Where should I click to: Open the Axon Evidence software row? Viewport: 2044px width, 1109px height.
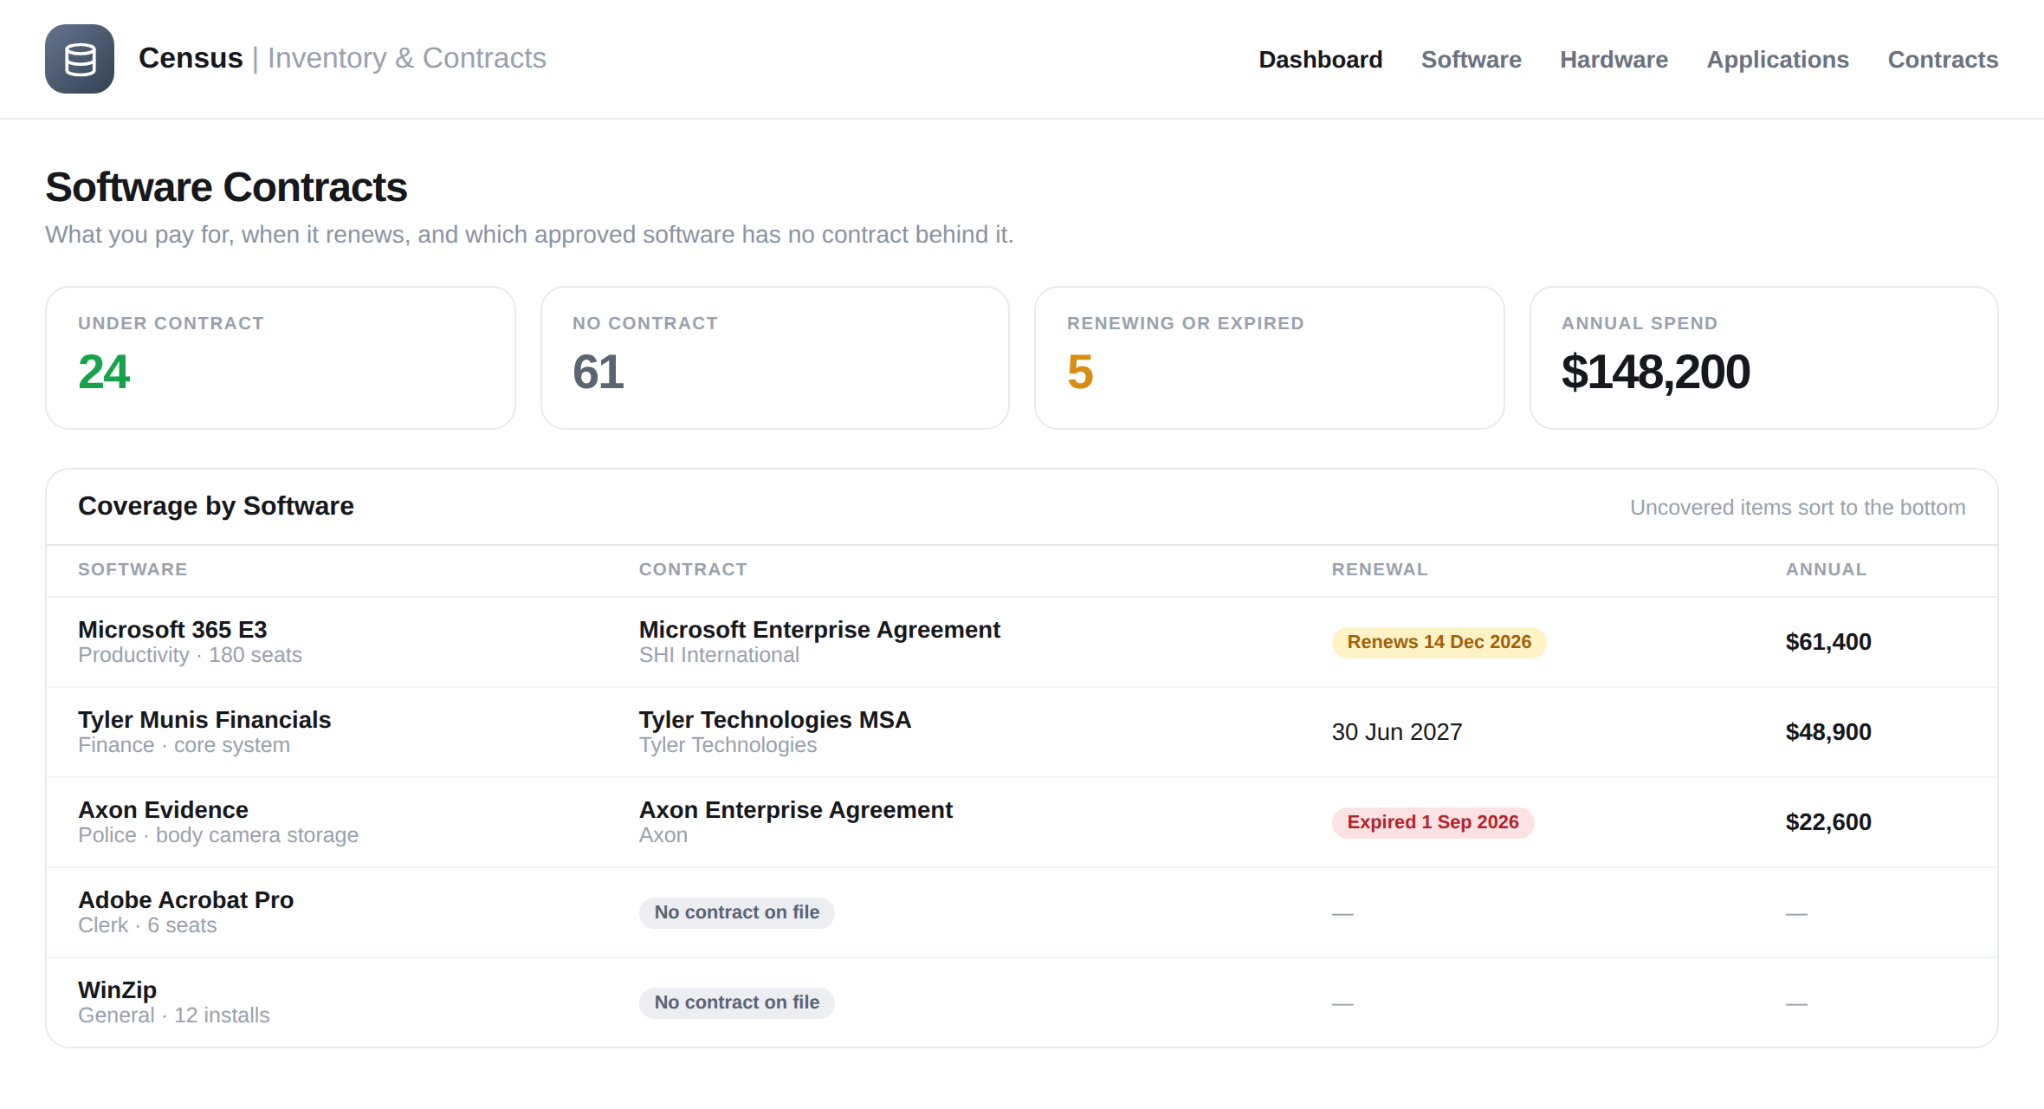pos(1022,822)
